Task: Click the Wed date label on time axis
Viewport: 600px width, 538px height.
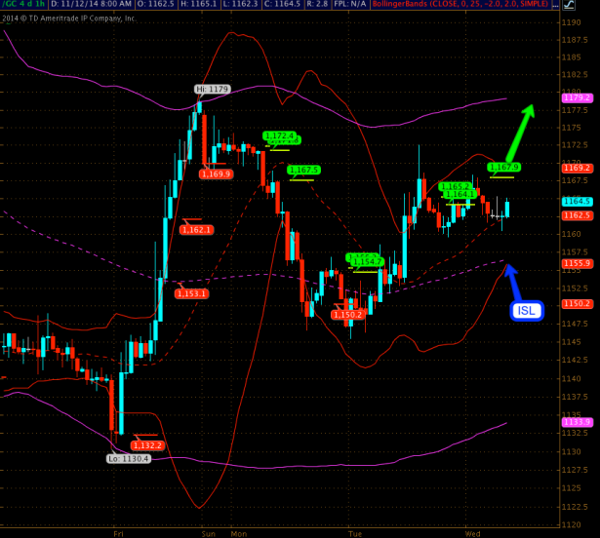Action: click(x=473, y=533)
